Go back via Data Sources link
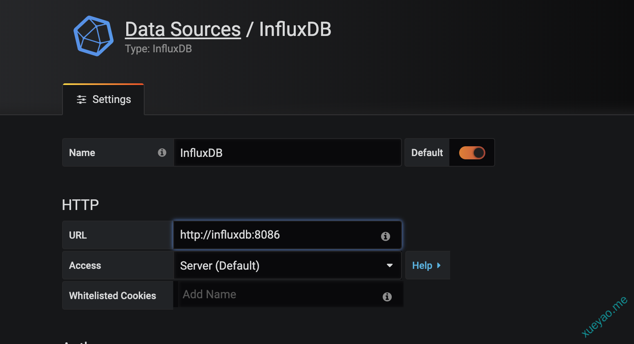 pos(183,29)
